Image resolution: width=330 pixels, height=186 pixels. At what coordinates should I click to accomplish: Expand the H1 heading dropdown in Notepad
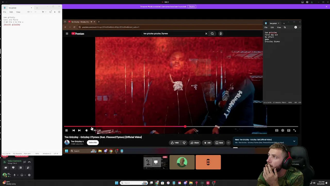pyautogui.click(x=29, y=12)
